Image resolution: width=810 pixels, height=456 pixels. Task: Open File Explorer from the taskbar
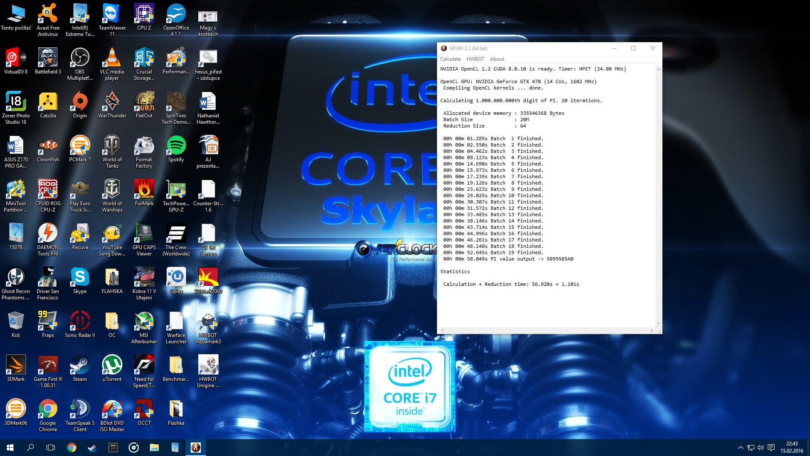pos(154,448)
